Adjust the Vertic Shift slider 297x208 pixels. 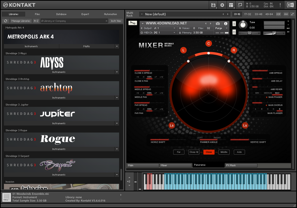pos(248,140)
